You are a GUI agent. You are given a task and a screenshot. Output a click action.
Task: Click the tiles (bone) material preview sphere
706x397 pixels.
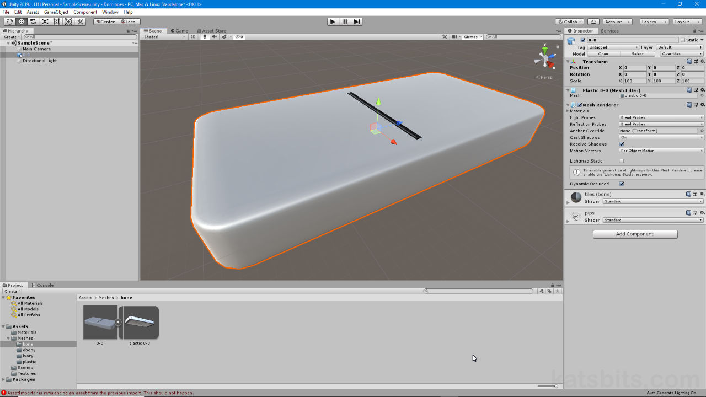pos(576,197)
